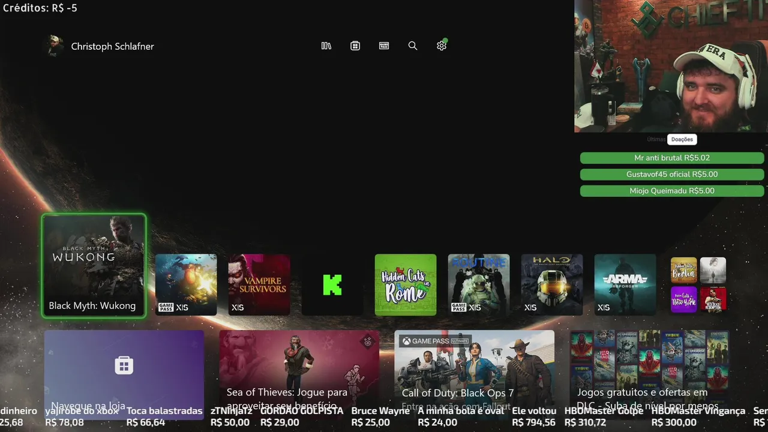Open the Routine game tile
This screenshot has height=432, width=768.
479,284
